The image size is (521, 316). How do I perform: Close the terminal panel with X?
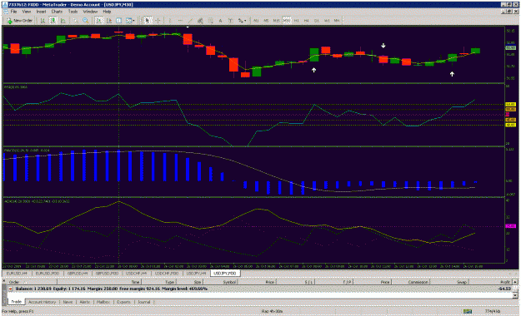(4, 281)
